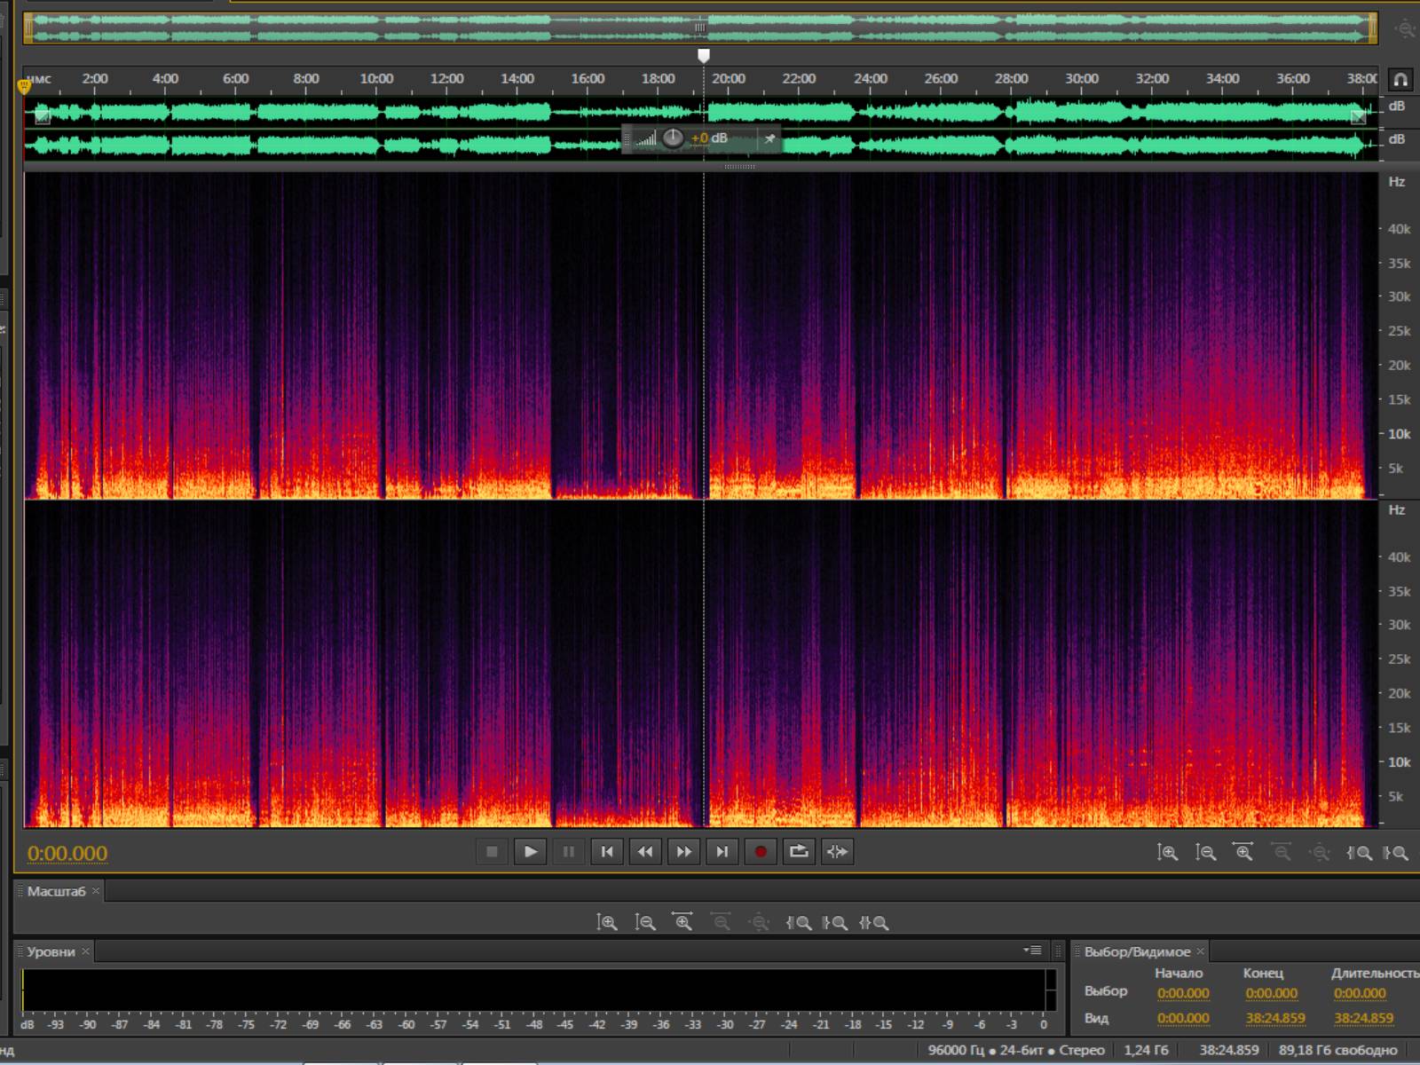Viewport: 1420px width, 1065px height.
Task: Click the headphones icon beside the timeline
Action: (x=1400, y=80)
